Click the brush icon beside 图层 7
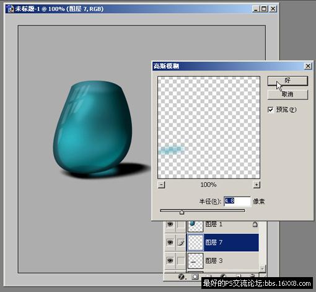Screen dimensions: 316x292 coord(181,242)
